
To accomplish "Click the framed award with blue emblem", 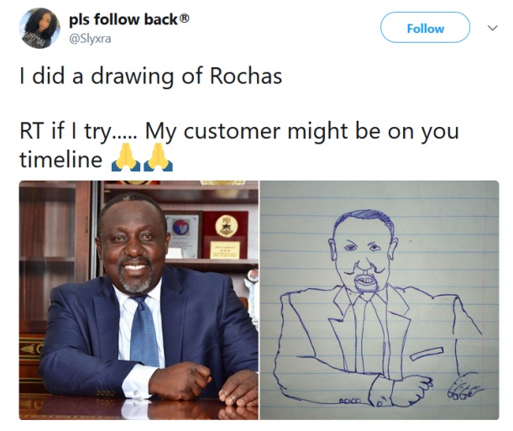I will click(x=182, y=235).
